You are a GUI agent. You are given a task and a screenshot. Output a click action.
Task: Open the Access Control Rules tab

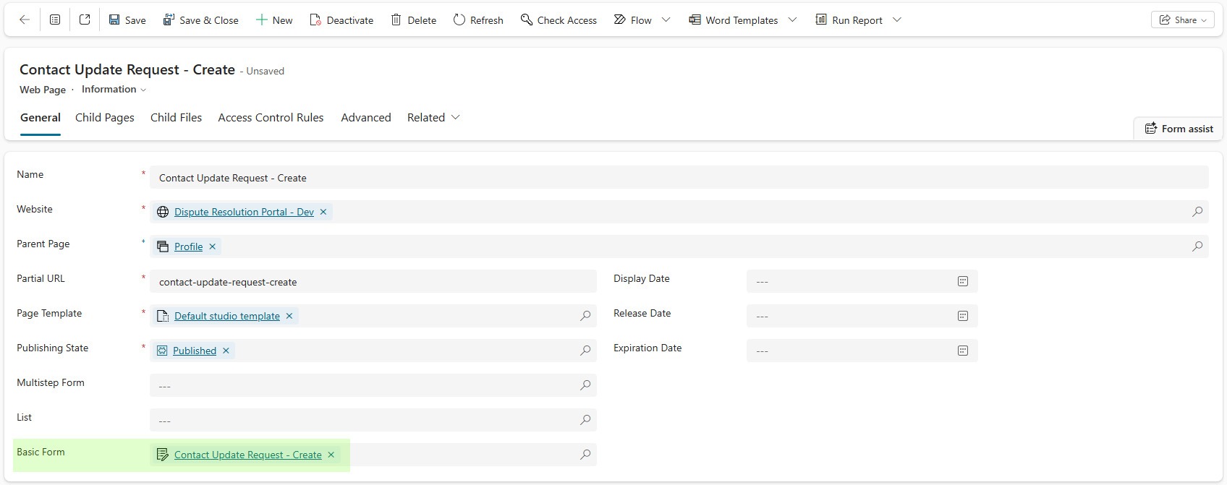(271, 117)
